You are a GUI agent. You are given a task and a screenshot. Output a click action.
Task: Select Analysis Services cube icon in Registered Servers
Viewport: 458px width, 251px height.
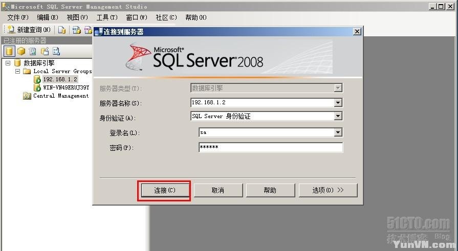point(21,51)
